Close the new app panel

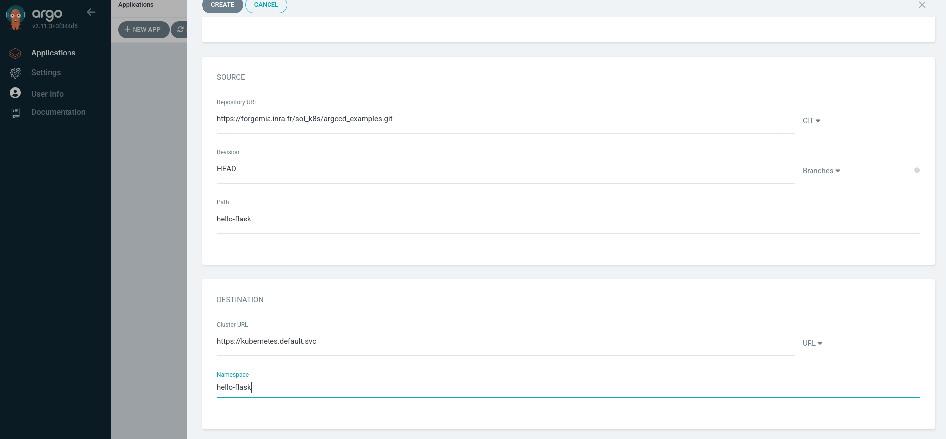click(x=922, y=5)
